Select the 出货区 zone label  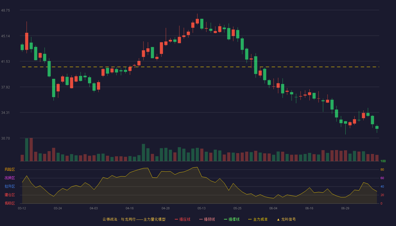(x=10, y=178)
